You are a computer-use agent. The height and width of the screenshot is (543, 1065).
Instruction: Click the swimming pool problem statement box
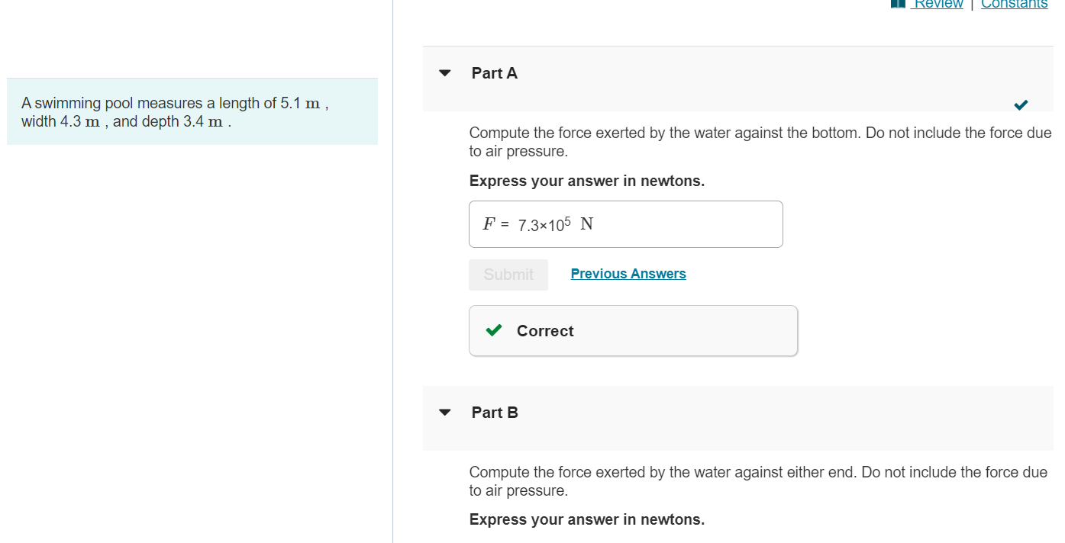tap(192, 111)
